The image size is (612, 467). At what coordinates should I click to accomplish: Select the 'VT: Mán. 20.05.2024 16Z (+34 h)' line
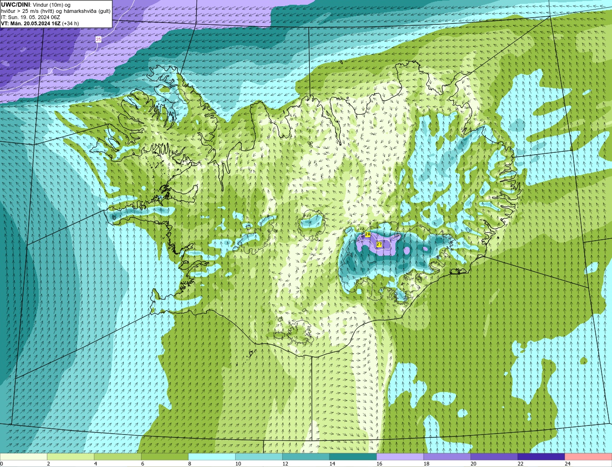pyautogui.click(x=40, y=23)
